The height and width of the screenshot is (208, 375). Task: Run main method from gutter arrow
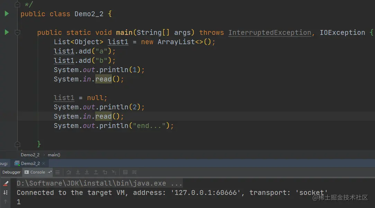click(x=7, y=32)
